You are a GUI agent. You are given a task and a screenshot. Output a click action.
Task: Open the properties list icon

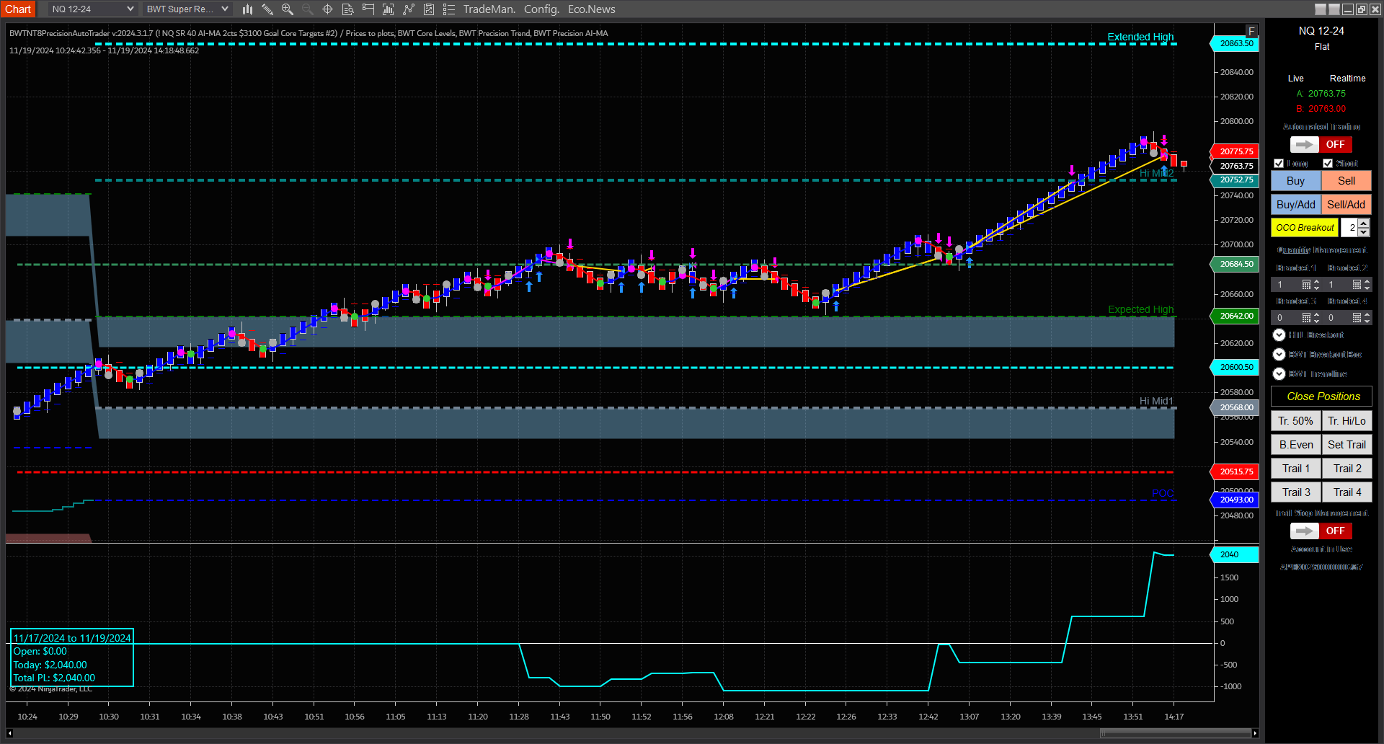449,9
